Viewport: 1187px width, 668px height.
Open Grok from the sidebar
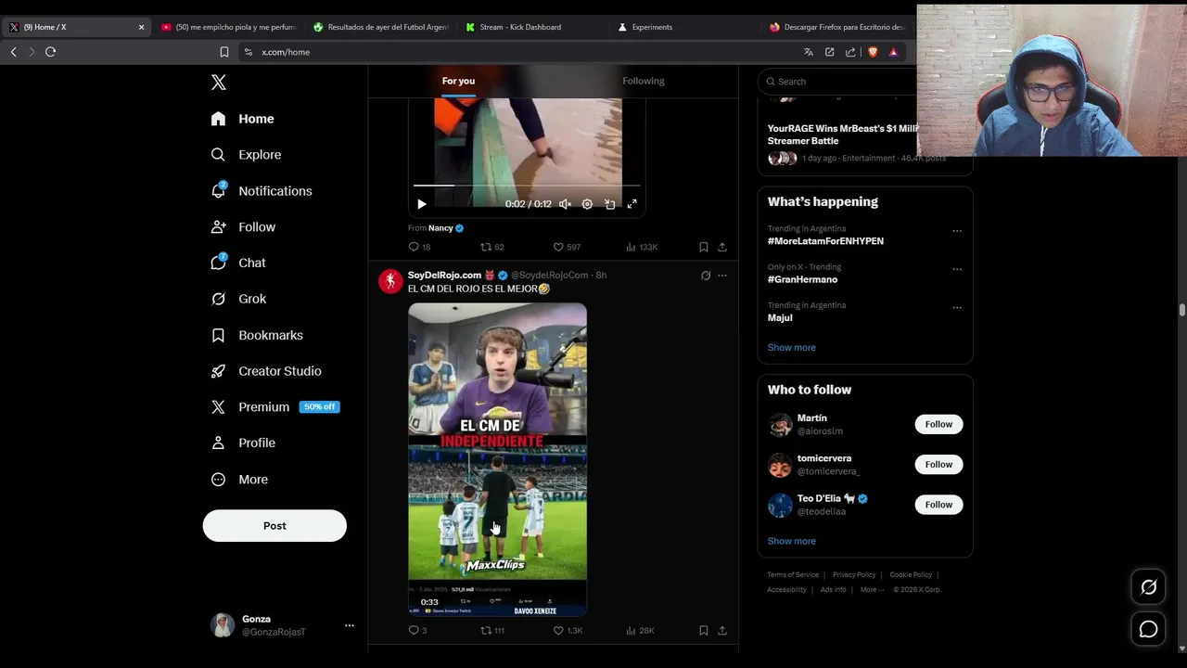click(x=238, y=299)
